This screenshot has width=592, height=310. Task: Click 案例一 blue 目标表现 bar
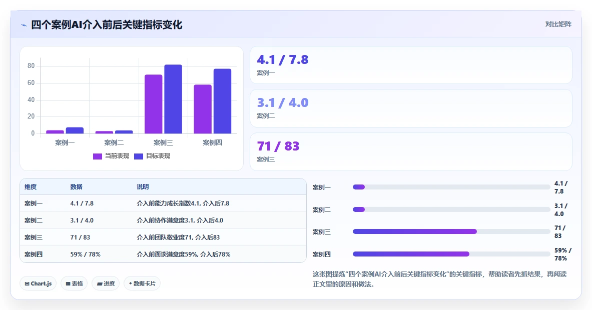[75, 130]
